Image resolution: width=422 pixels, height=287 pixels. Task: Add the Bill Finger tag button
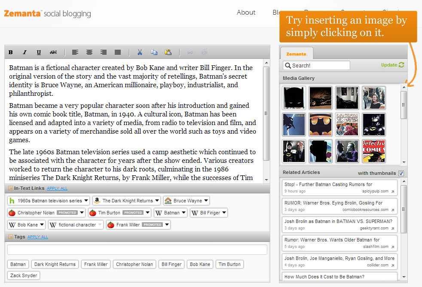click(171, 264)
